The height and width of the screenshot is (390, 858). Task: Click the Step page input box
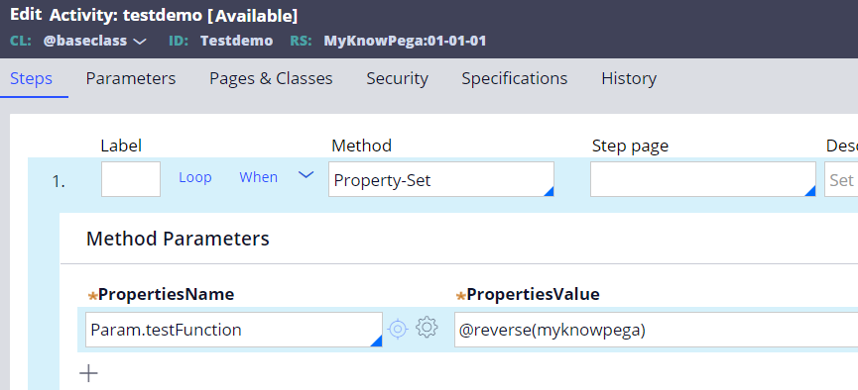[702, 179]
